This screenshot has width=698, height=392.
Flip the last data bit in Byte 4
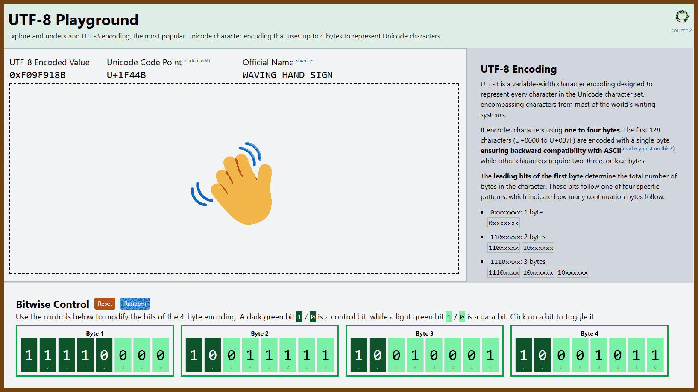point(655,355)
